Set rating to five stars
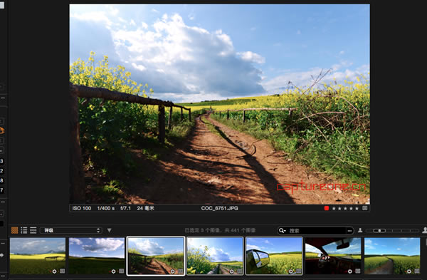 (x=357, y=209)
